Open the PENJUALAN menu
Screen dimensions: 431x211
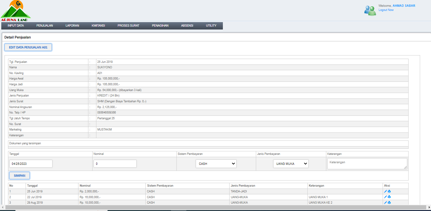(45, 26)
